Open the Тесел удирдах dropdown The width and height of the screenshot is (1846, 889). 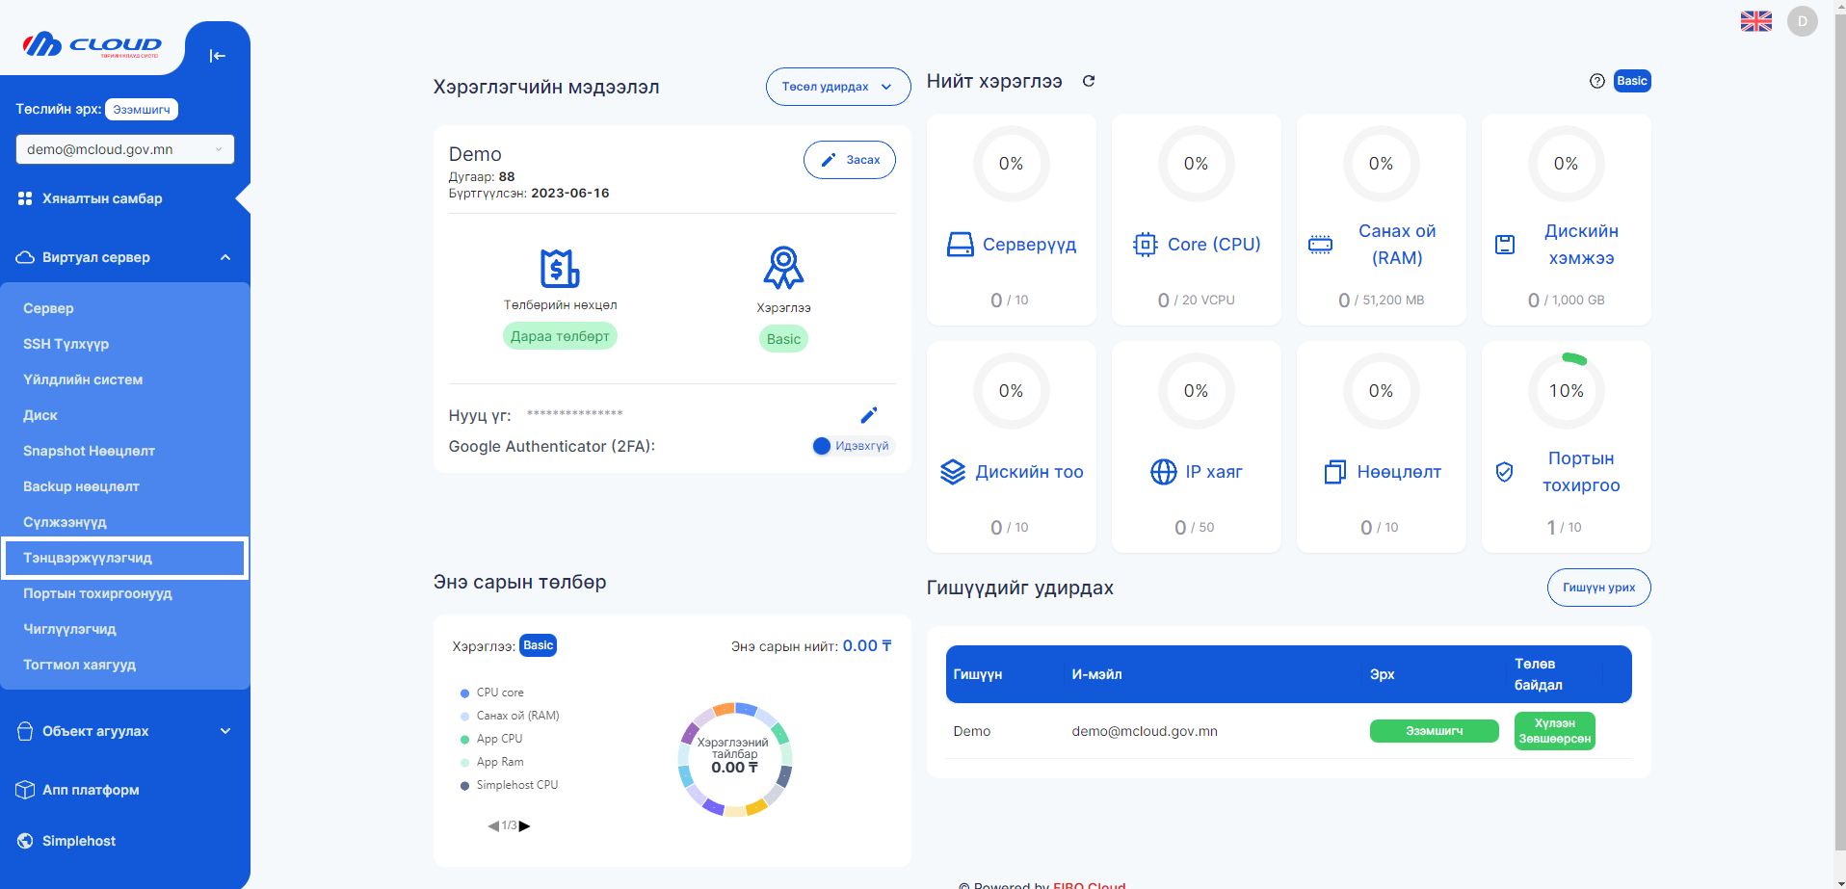[x=837, y=87]
